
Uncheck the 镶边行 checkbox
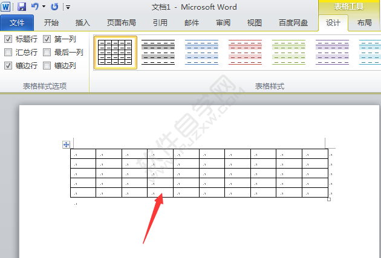click(x=8, y=65)
